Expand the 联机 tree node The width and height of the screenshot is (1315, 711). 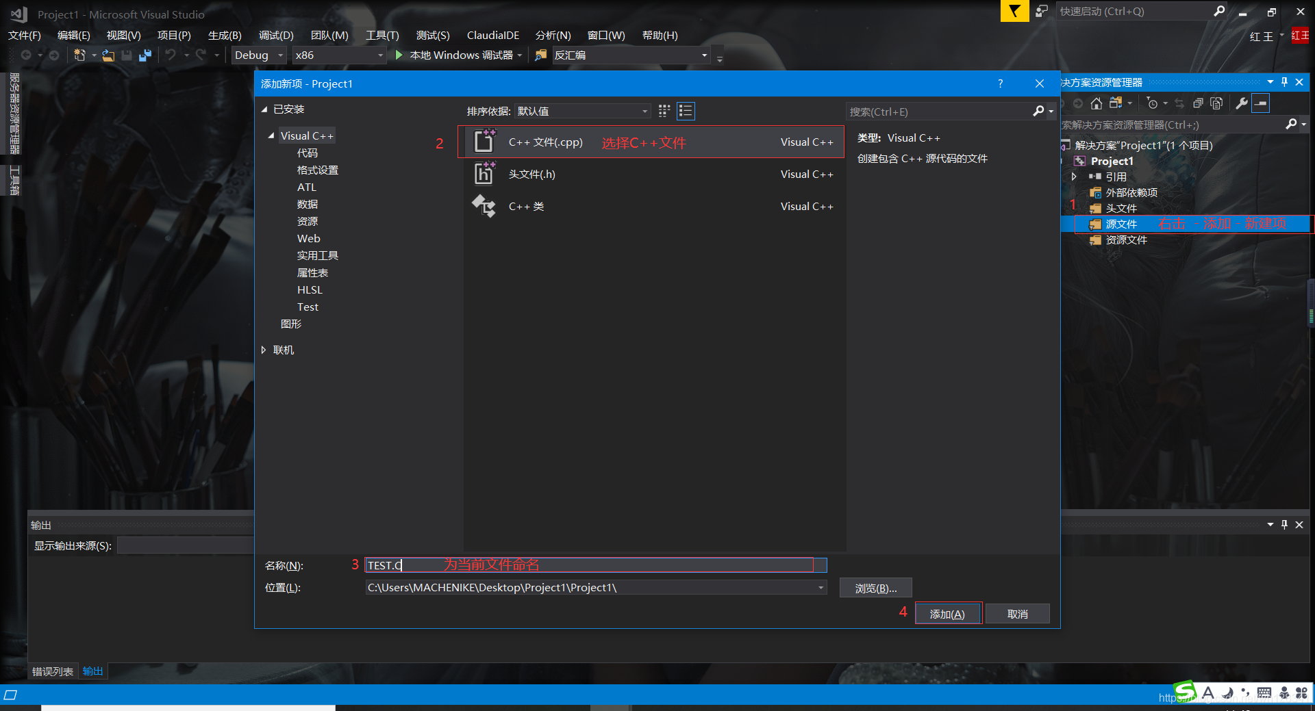coord(264,350)
